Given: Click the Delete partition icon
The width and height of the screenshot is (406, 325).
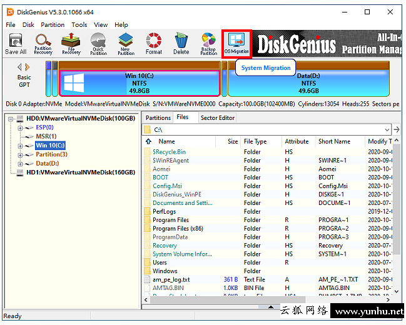Looking at the screenshot, I should point(181,44).
